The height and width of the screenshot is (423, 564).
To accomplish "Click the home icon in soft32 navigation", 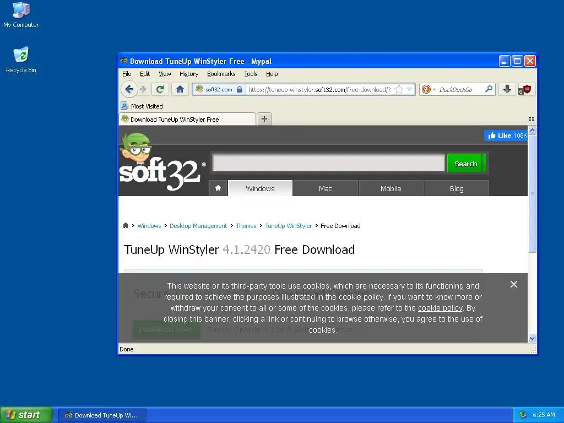I will pos(218,188).
